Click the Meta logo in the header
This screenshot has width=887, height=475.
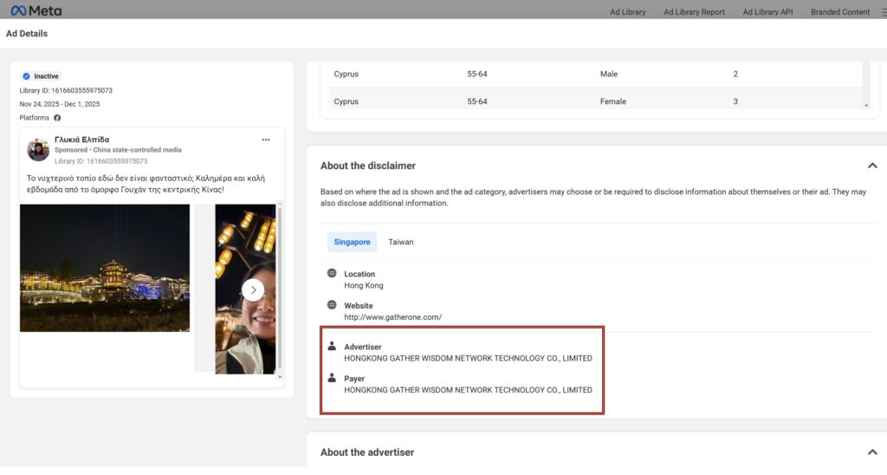pos(36,11)
